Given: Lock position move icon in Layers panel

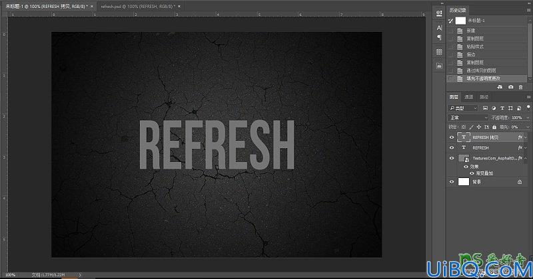Looking at the screenshot, I should [478, 127].
